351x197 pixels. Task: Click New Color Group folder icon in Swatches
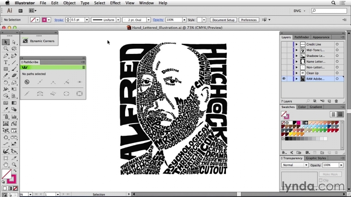(x=322, y=152)
